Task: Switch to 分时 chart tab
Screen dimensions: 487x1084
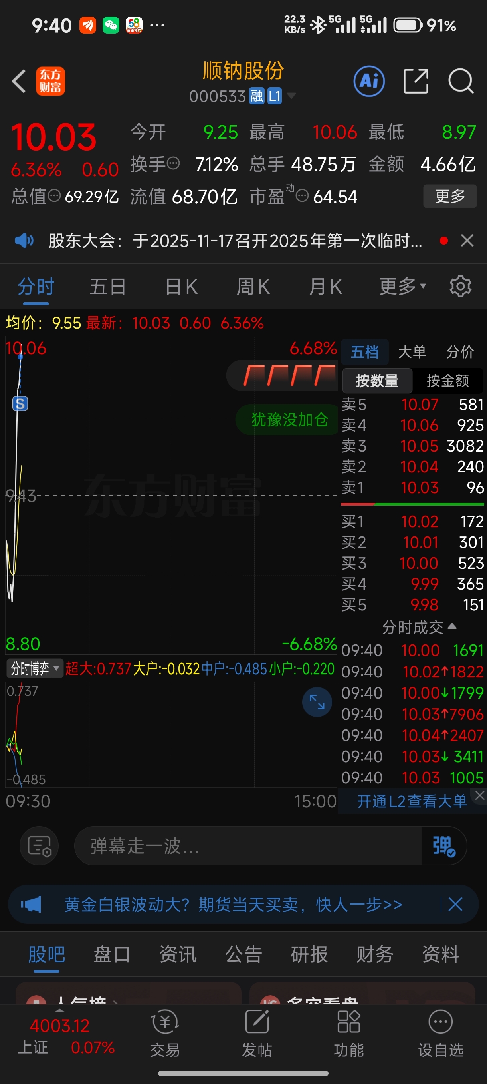Action: (x=36, y=287)
